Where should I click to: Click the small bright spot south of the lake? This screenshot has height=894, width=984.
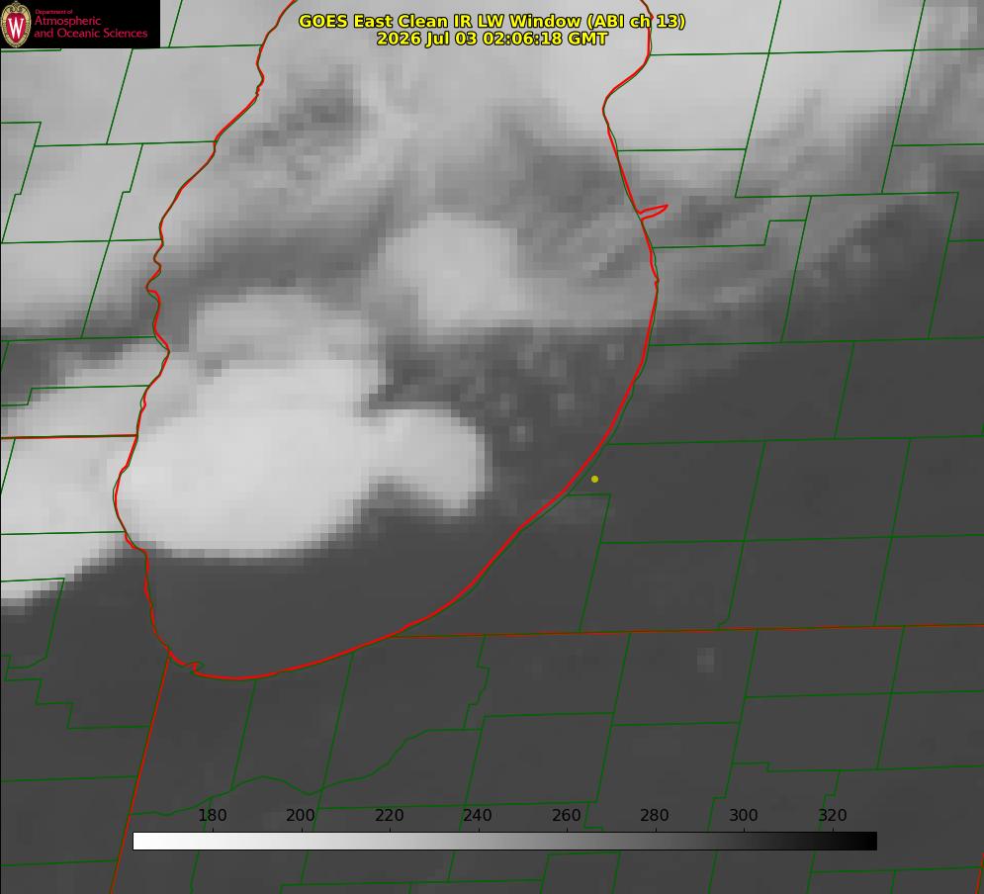click(x=705, y=660)
